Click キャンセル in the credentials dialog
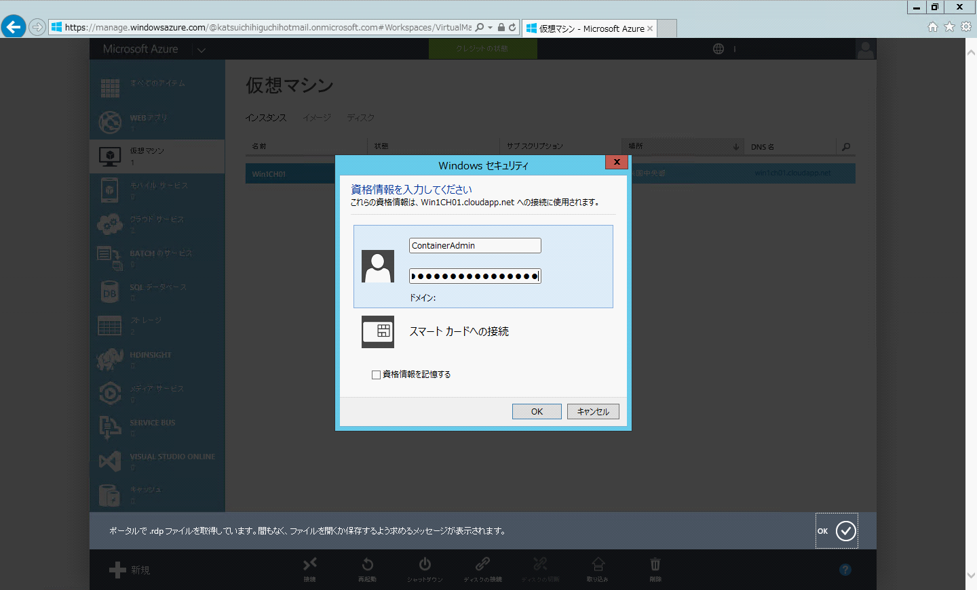 click(593, 411)
